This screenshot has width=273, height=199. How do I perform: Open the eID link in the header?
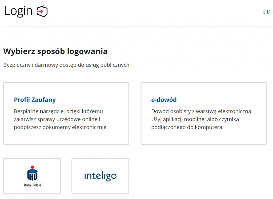pyautogui.click(x=267, y=12)
